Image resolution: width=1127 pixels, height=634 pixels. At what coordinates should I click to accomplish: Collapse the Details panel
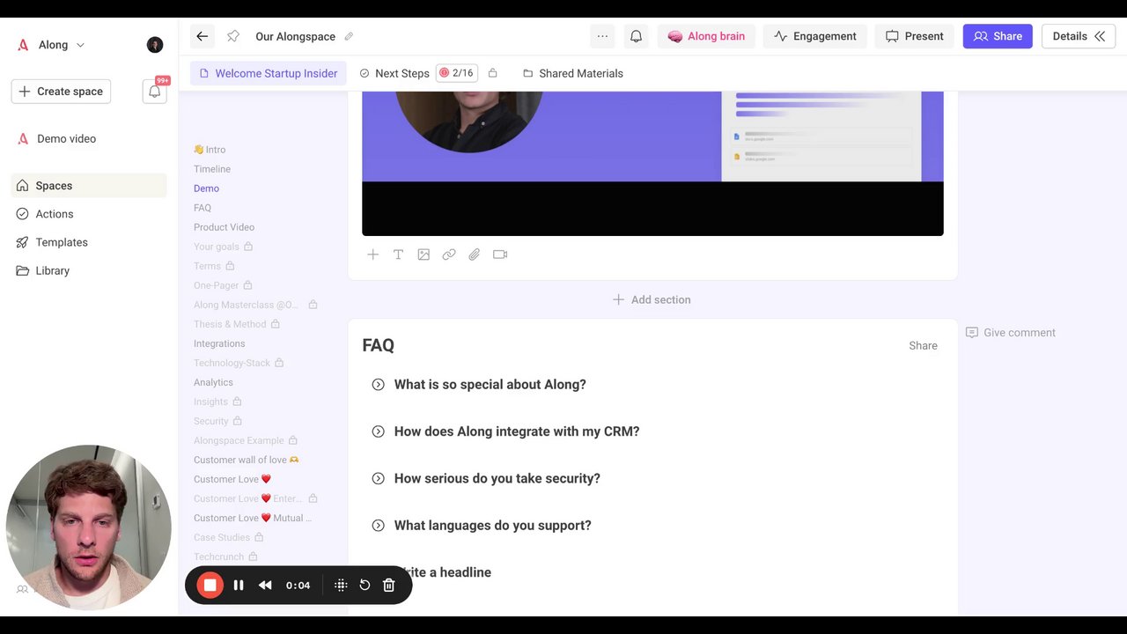point(1079,36)
